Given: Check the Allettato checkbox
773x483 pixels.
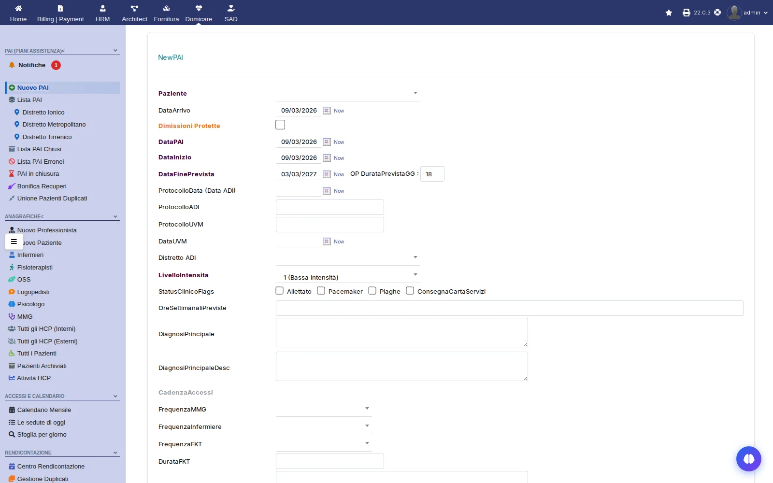Looking at the screenshot, I should [x=279, y=291].
